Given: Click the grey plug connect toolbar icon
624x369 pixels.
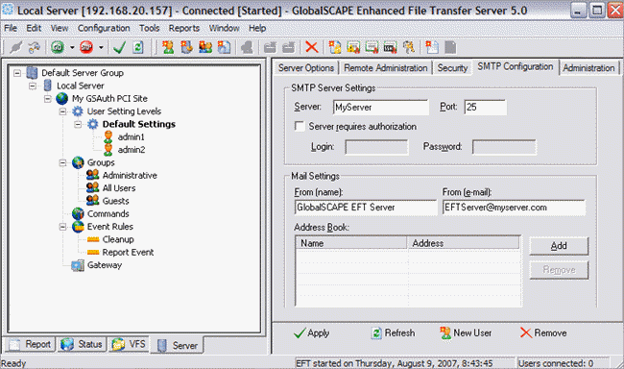Looking at the screenshot, I should [16, 48].
